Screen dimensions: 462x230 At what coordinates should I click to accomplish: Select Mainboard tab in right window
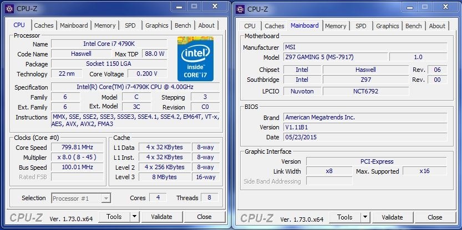[304, 25]
